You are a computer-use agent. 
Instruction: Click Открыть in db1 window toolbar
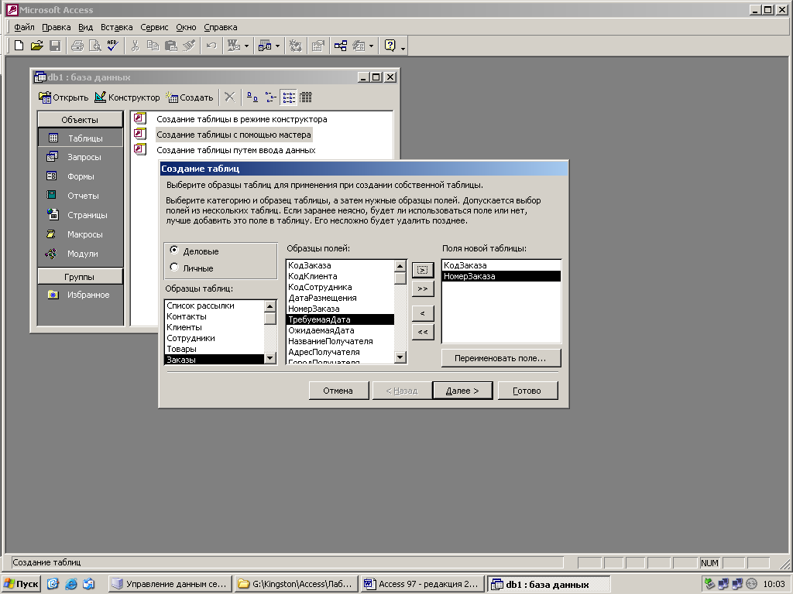tap(64, 97)
